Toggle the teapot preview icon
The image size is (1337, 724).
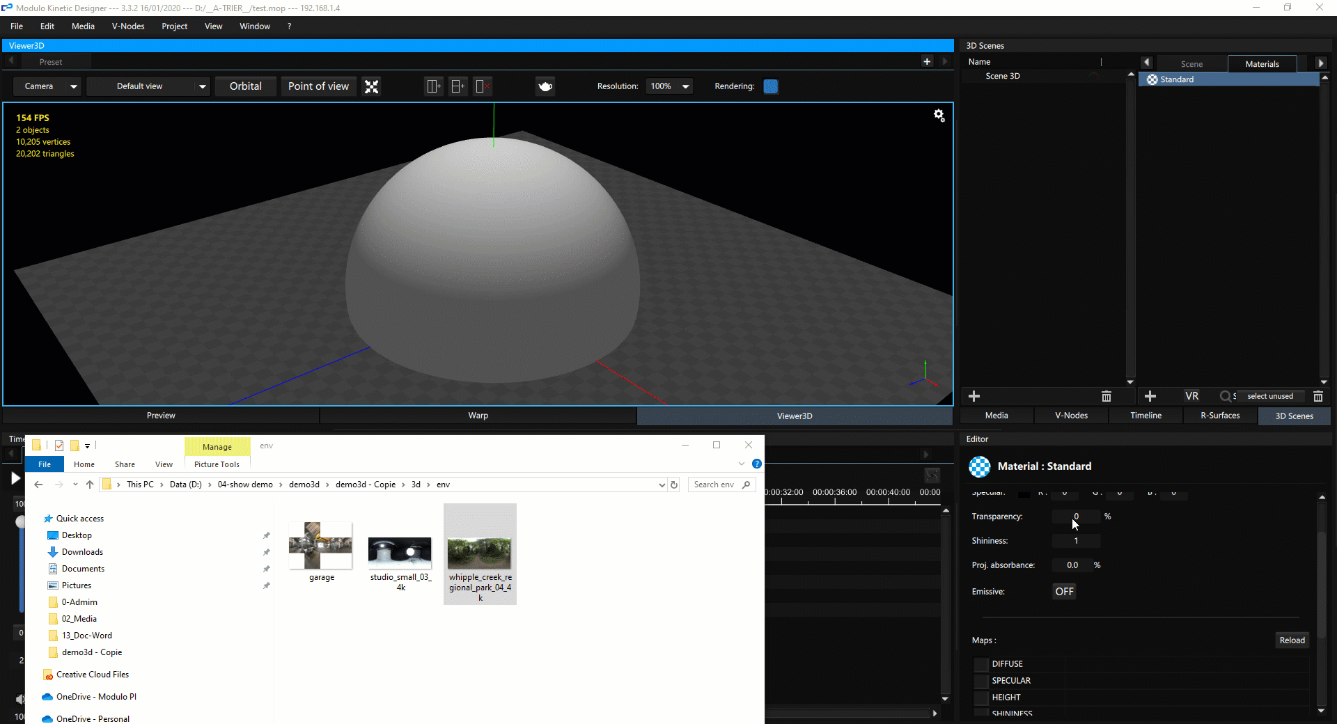545,86
